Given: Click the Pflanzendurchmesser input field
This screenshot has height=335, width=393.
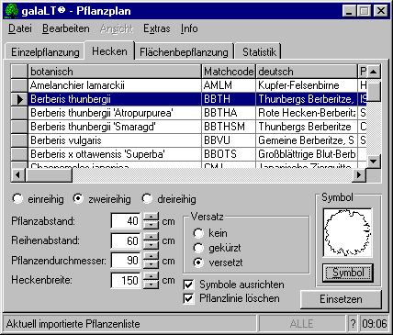Looking at the screenshot, I should tap(126, 261).
